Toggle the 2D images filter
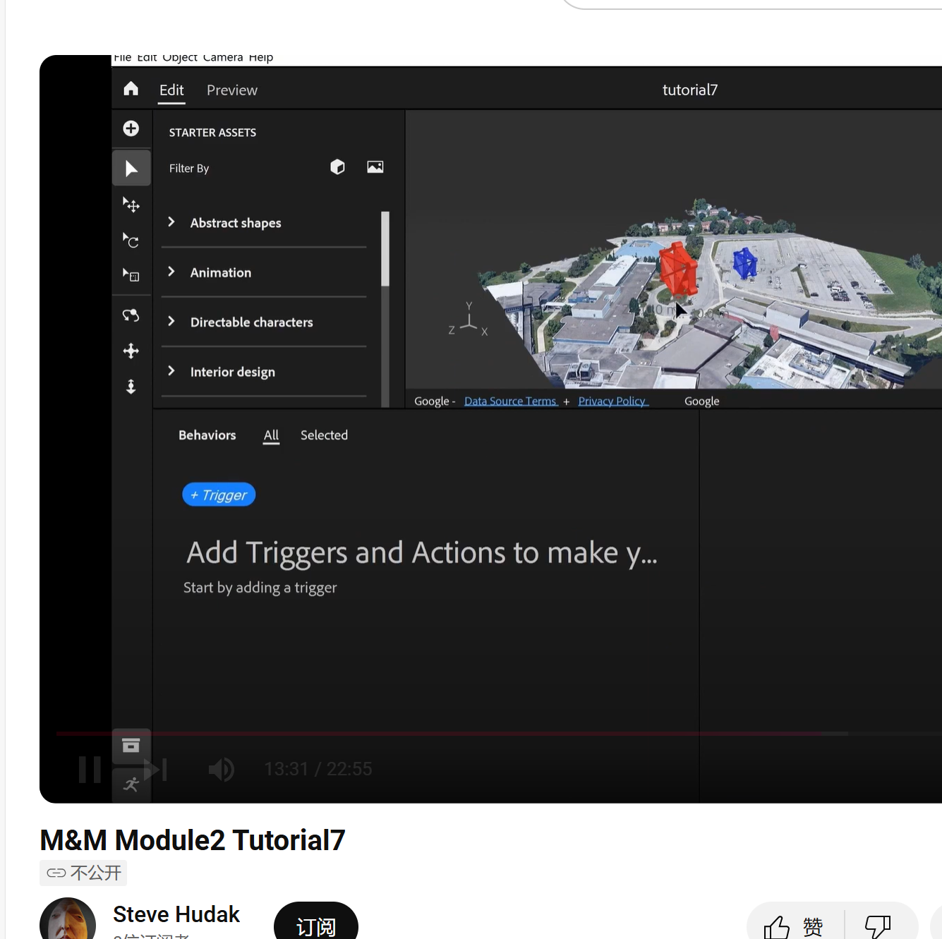 click(x=375, y=166)
